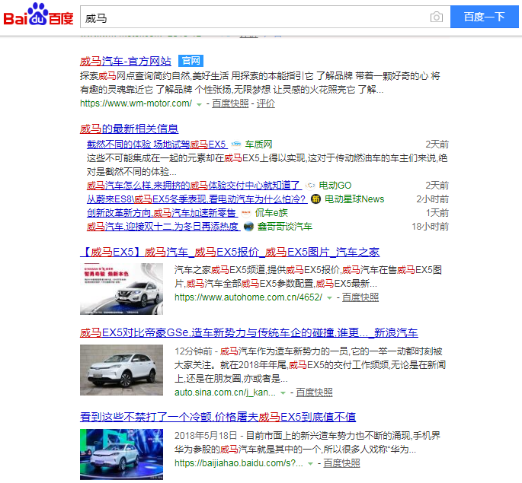The height and width of the screenshot is (483, 522).
Task: Open 威马的最新相关信息 heading link
Action: tap(130, 129)
